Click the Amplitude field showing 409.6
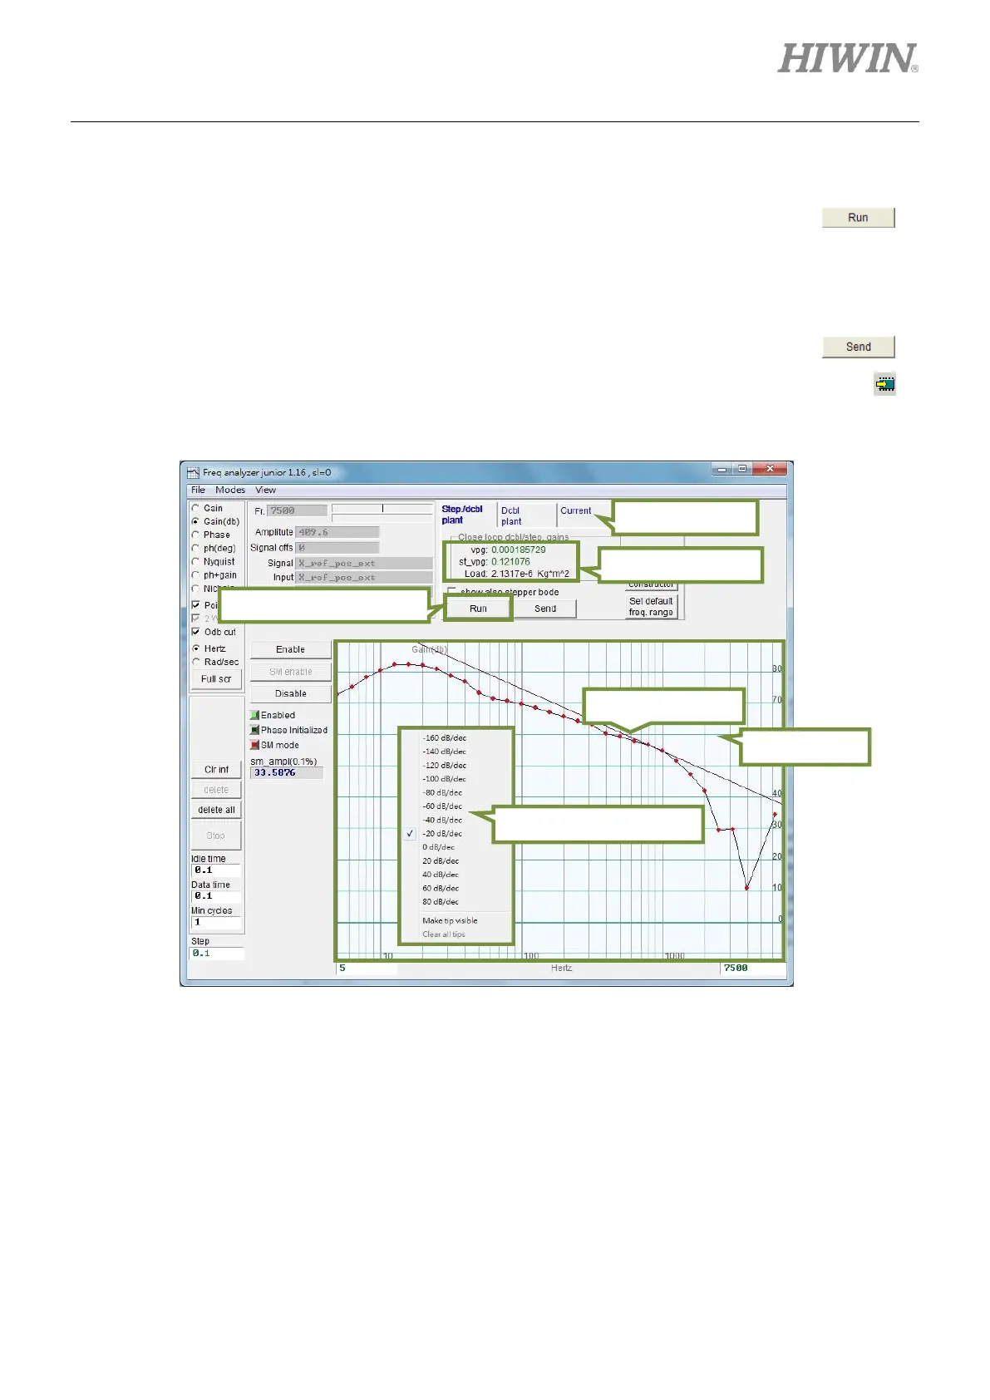990x1400 pixels. [337, 532]
